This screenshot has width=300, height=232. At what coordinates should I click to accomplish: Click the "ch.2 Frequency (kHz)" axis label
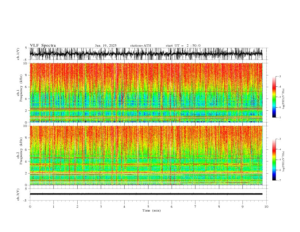click(x=19, y=151)
